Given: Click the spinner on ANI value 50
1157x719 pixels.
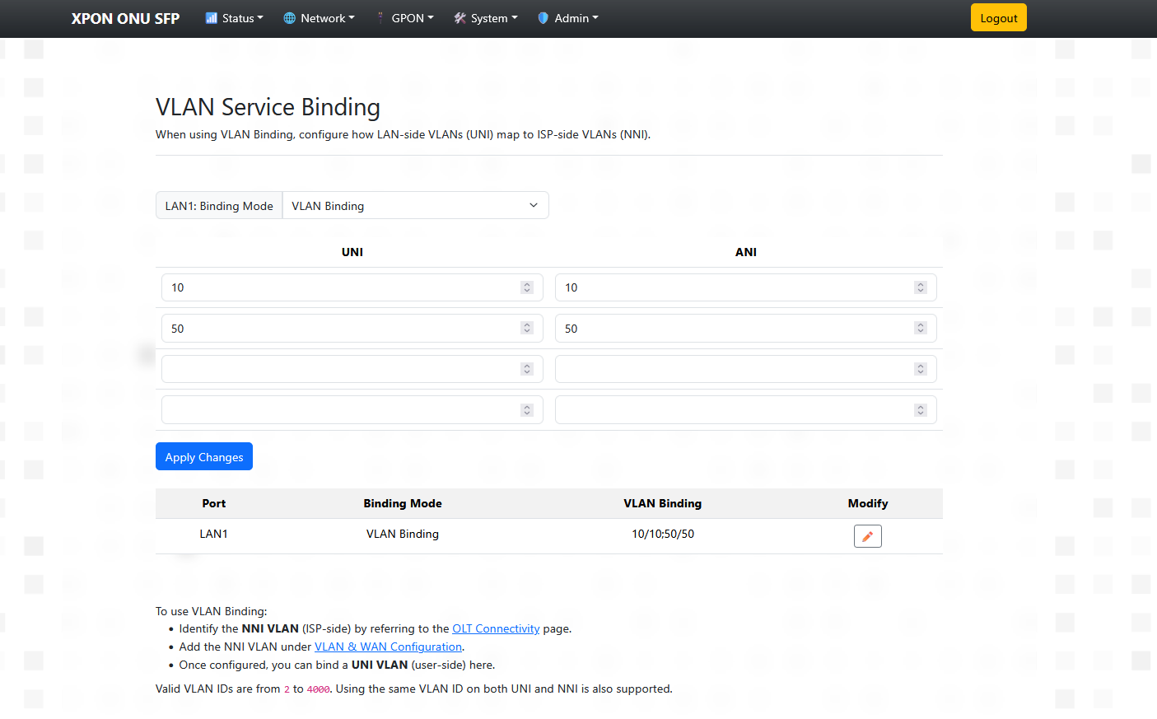Looking at the screenshot, I should (x=921, y=328).
